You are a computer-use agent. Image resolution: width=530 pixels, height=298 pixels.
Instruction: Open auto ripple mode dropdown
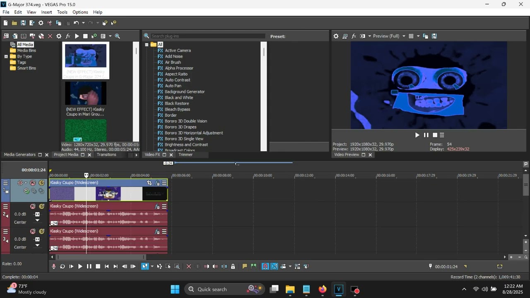pos(290,267)
